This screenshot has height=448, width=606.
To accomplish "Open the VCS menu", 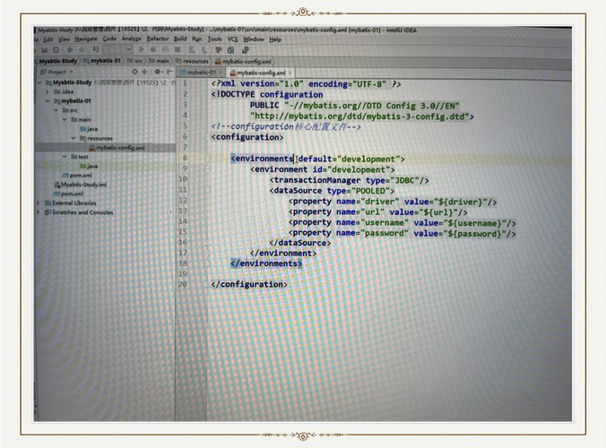I will click(x=232, y=39).
